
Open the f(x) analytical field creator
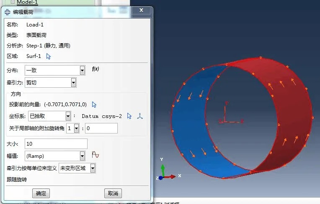pyautogui.click(x=95, y=69)
